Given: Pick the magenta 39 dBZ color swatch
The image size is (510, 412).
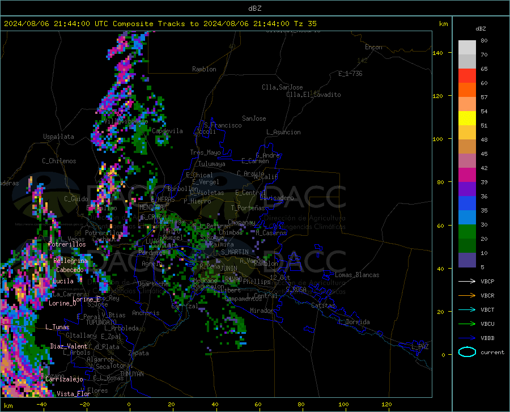Looking at the screenshot, I should [467, 175].
